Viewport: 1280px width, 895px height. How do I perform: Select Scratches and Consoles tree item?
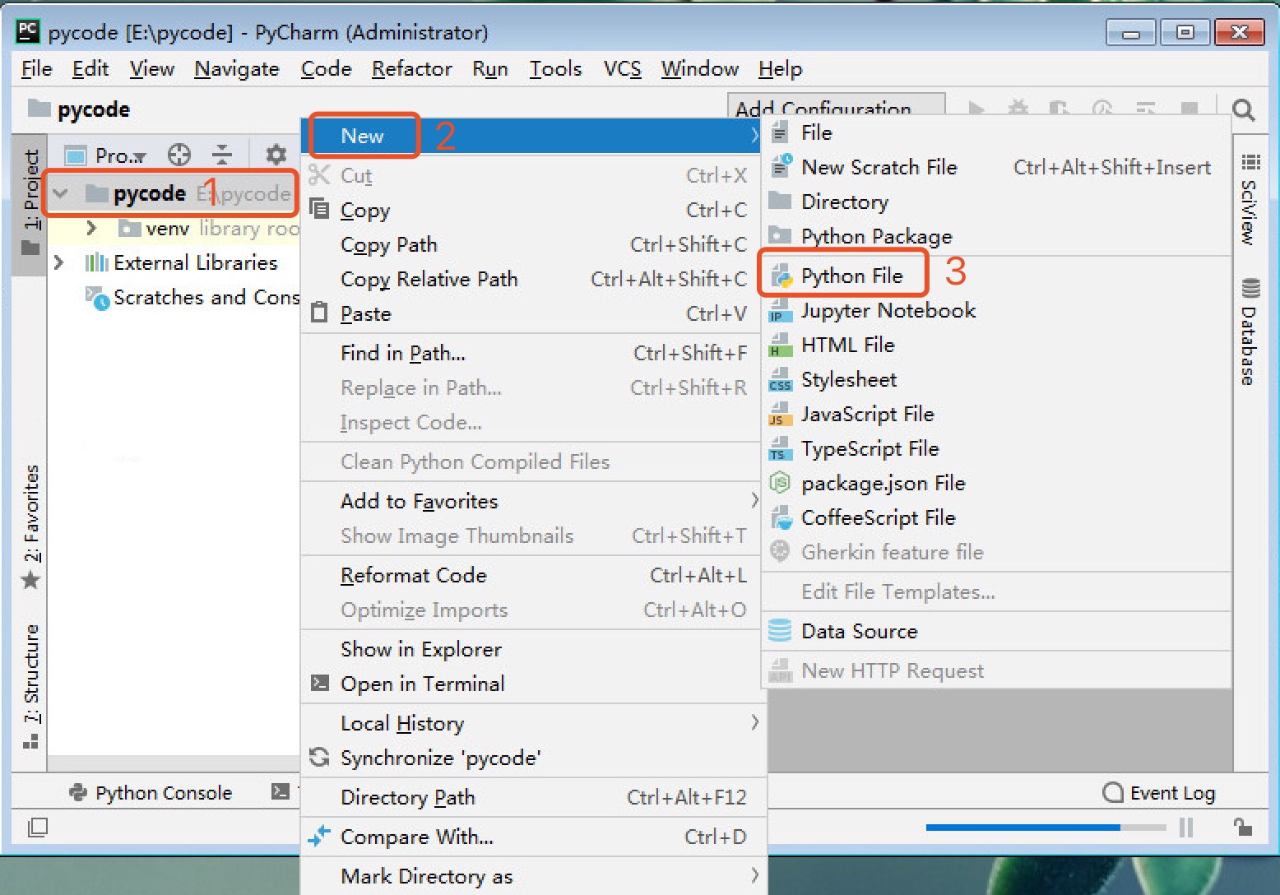click(192, 297)
